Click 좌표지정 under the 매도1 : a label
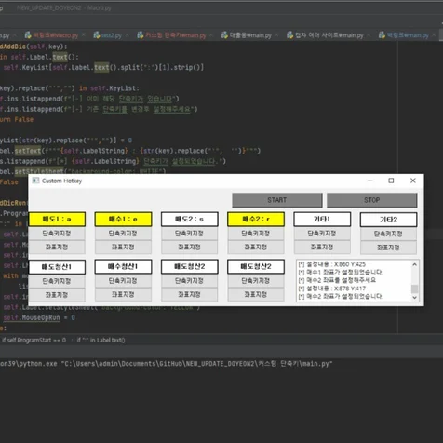Screen dimensions: 443x443 click(57, 247)
